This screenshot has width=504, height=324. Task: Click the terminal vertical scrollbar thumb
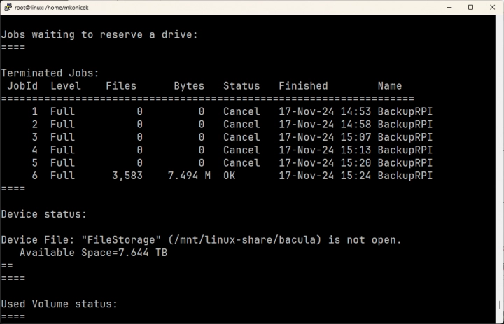[x=500, y=304]
